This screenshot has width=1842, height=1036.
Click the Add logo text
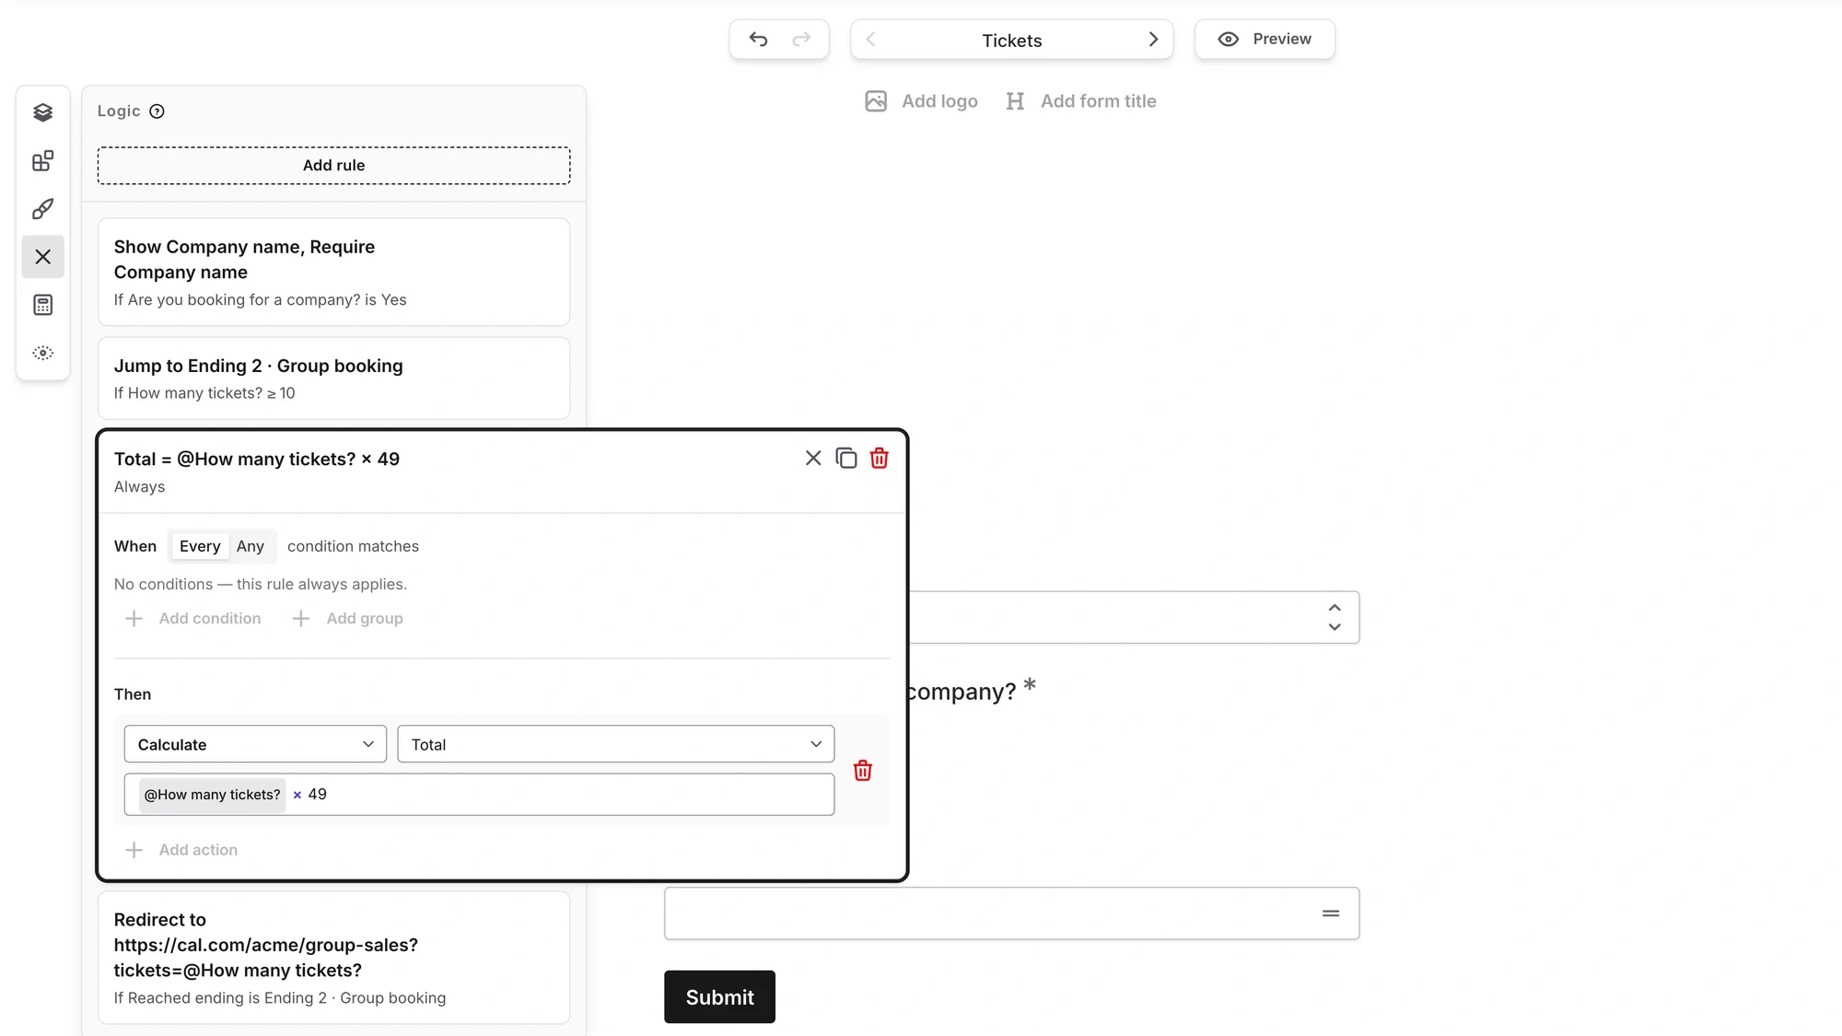click(939, 101)
